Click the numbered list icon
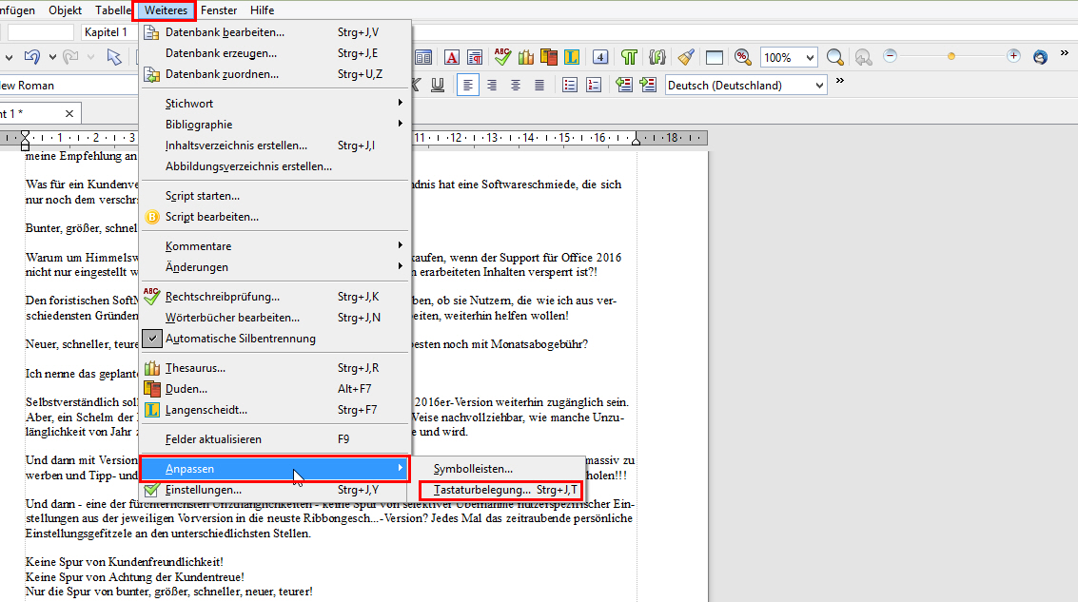 coord(594,86)
